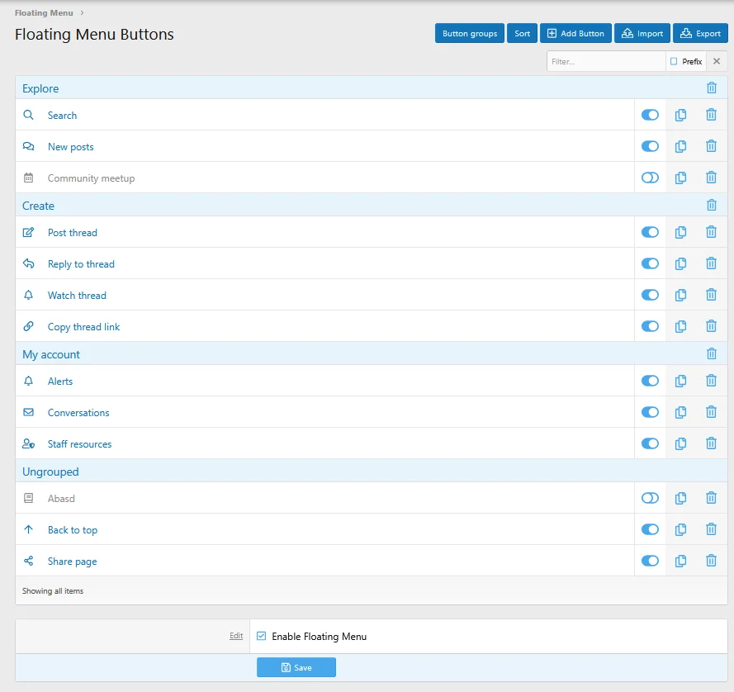The width and height of the screenshot is (734, 692).
Task: Turn on the Abasd toggle
Action: click(x=650, y=498)
